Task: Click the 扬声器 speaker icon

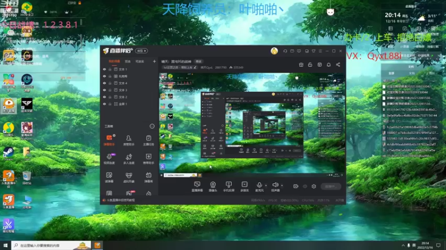Action: pos(275,186)
